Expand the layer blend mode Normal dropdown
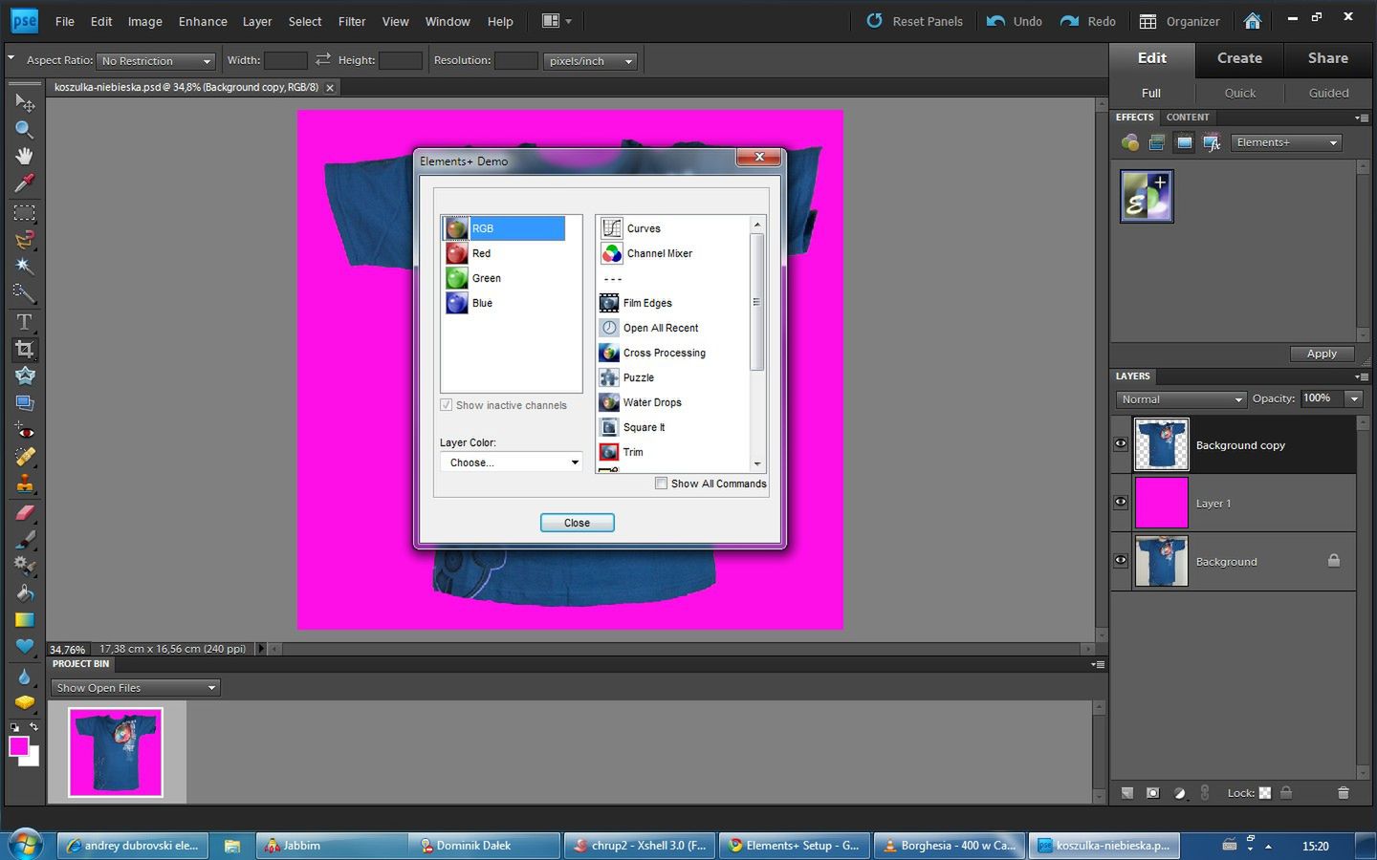 [x=1181, y=399]
